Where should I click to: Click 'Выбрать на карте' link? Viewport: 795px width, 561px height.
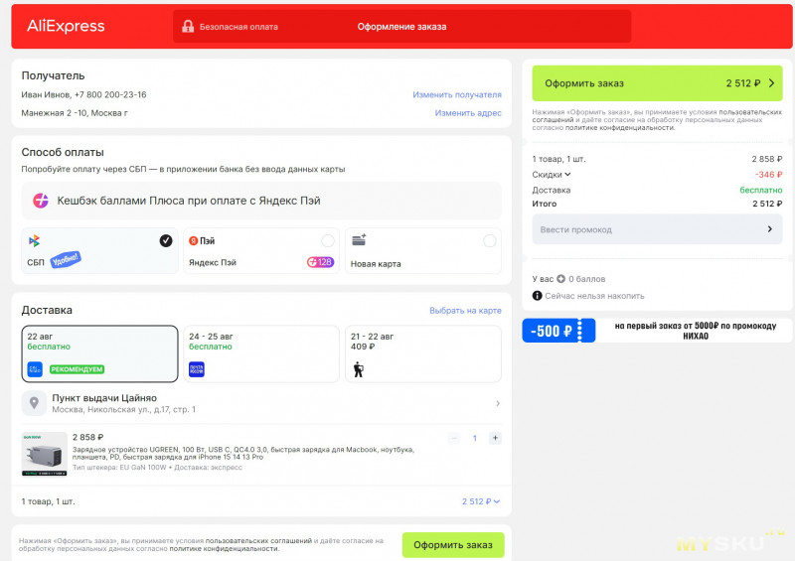pyautogui.click(x=465, y=311)
